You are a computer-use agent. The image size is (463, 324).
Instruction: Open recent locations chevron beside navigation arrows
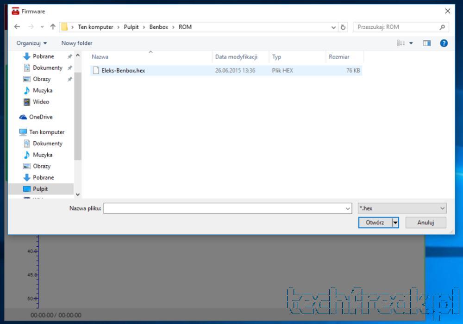coord(42,27)
